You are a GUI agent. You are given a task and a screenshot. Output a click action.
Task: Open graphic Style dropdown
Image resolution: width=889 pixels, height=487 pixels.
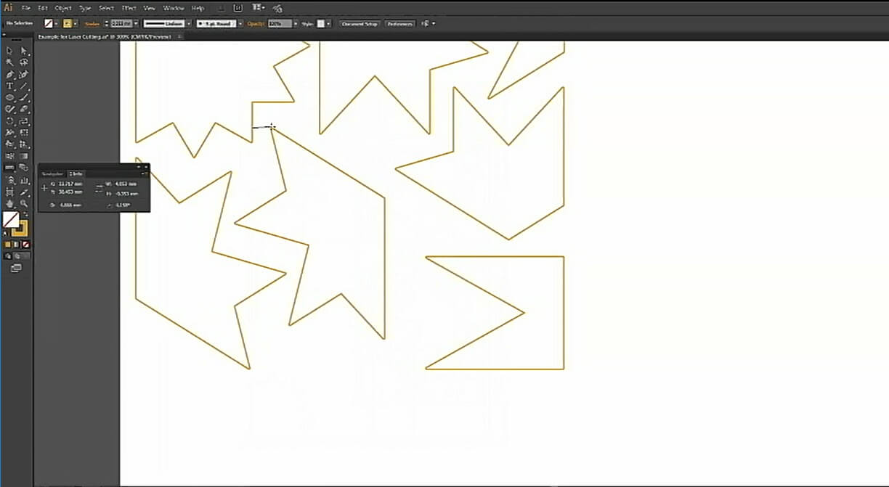coord(328,24)
